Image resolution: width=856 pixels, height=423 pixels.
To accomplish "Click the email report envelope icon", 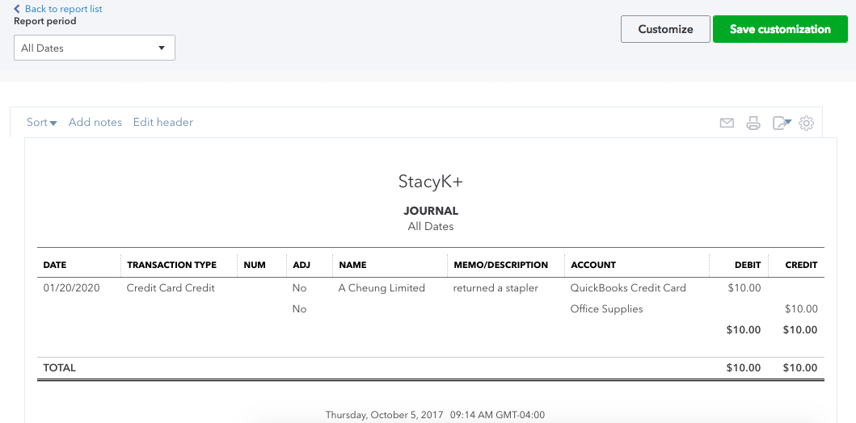I will (727, 123).
